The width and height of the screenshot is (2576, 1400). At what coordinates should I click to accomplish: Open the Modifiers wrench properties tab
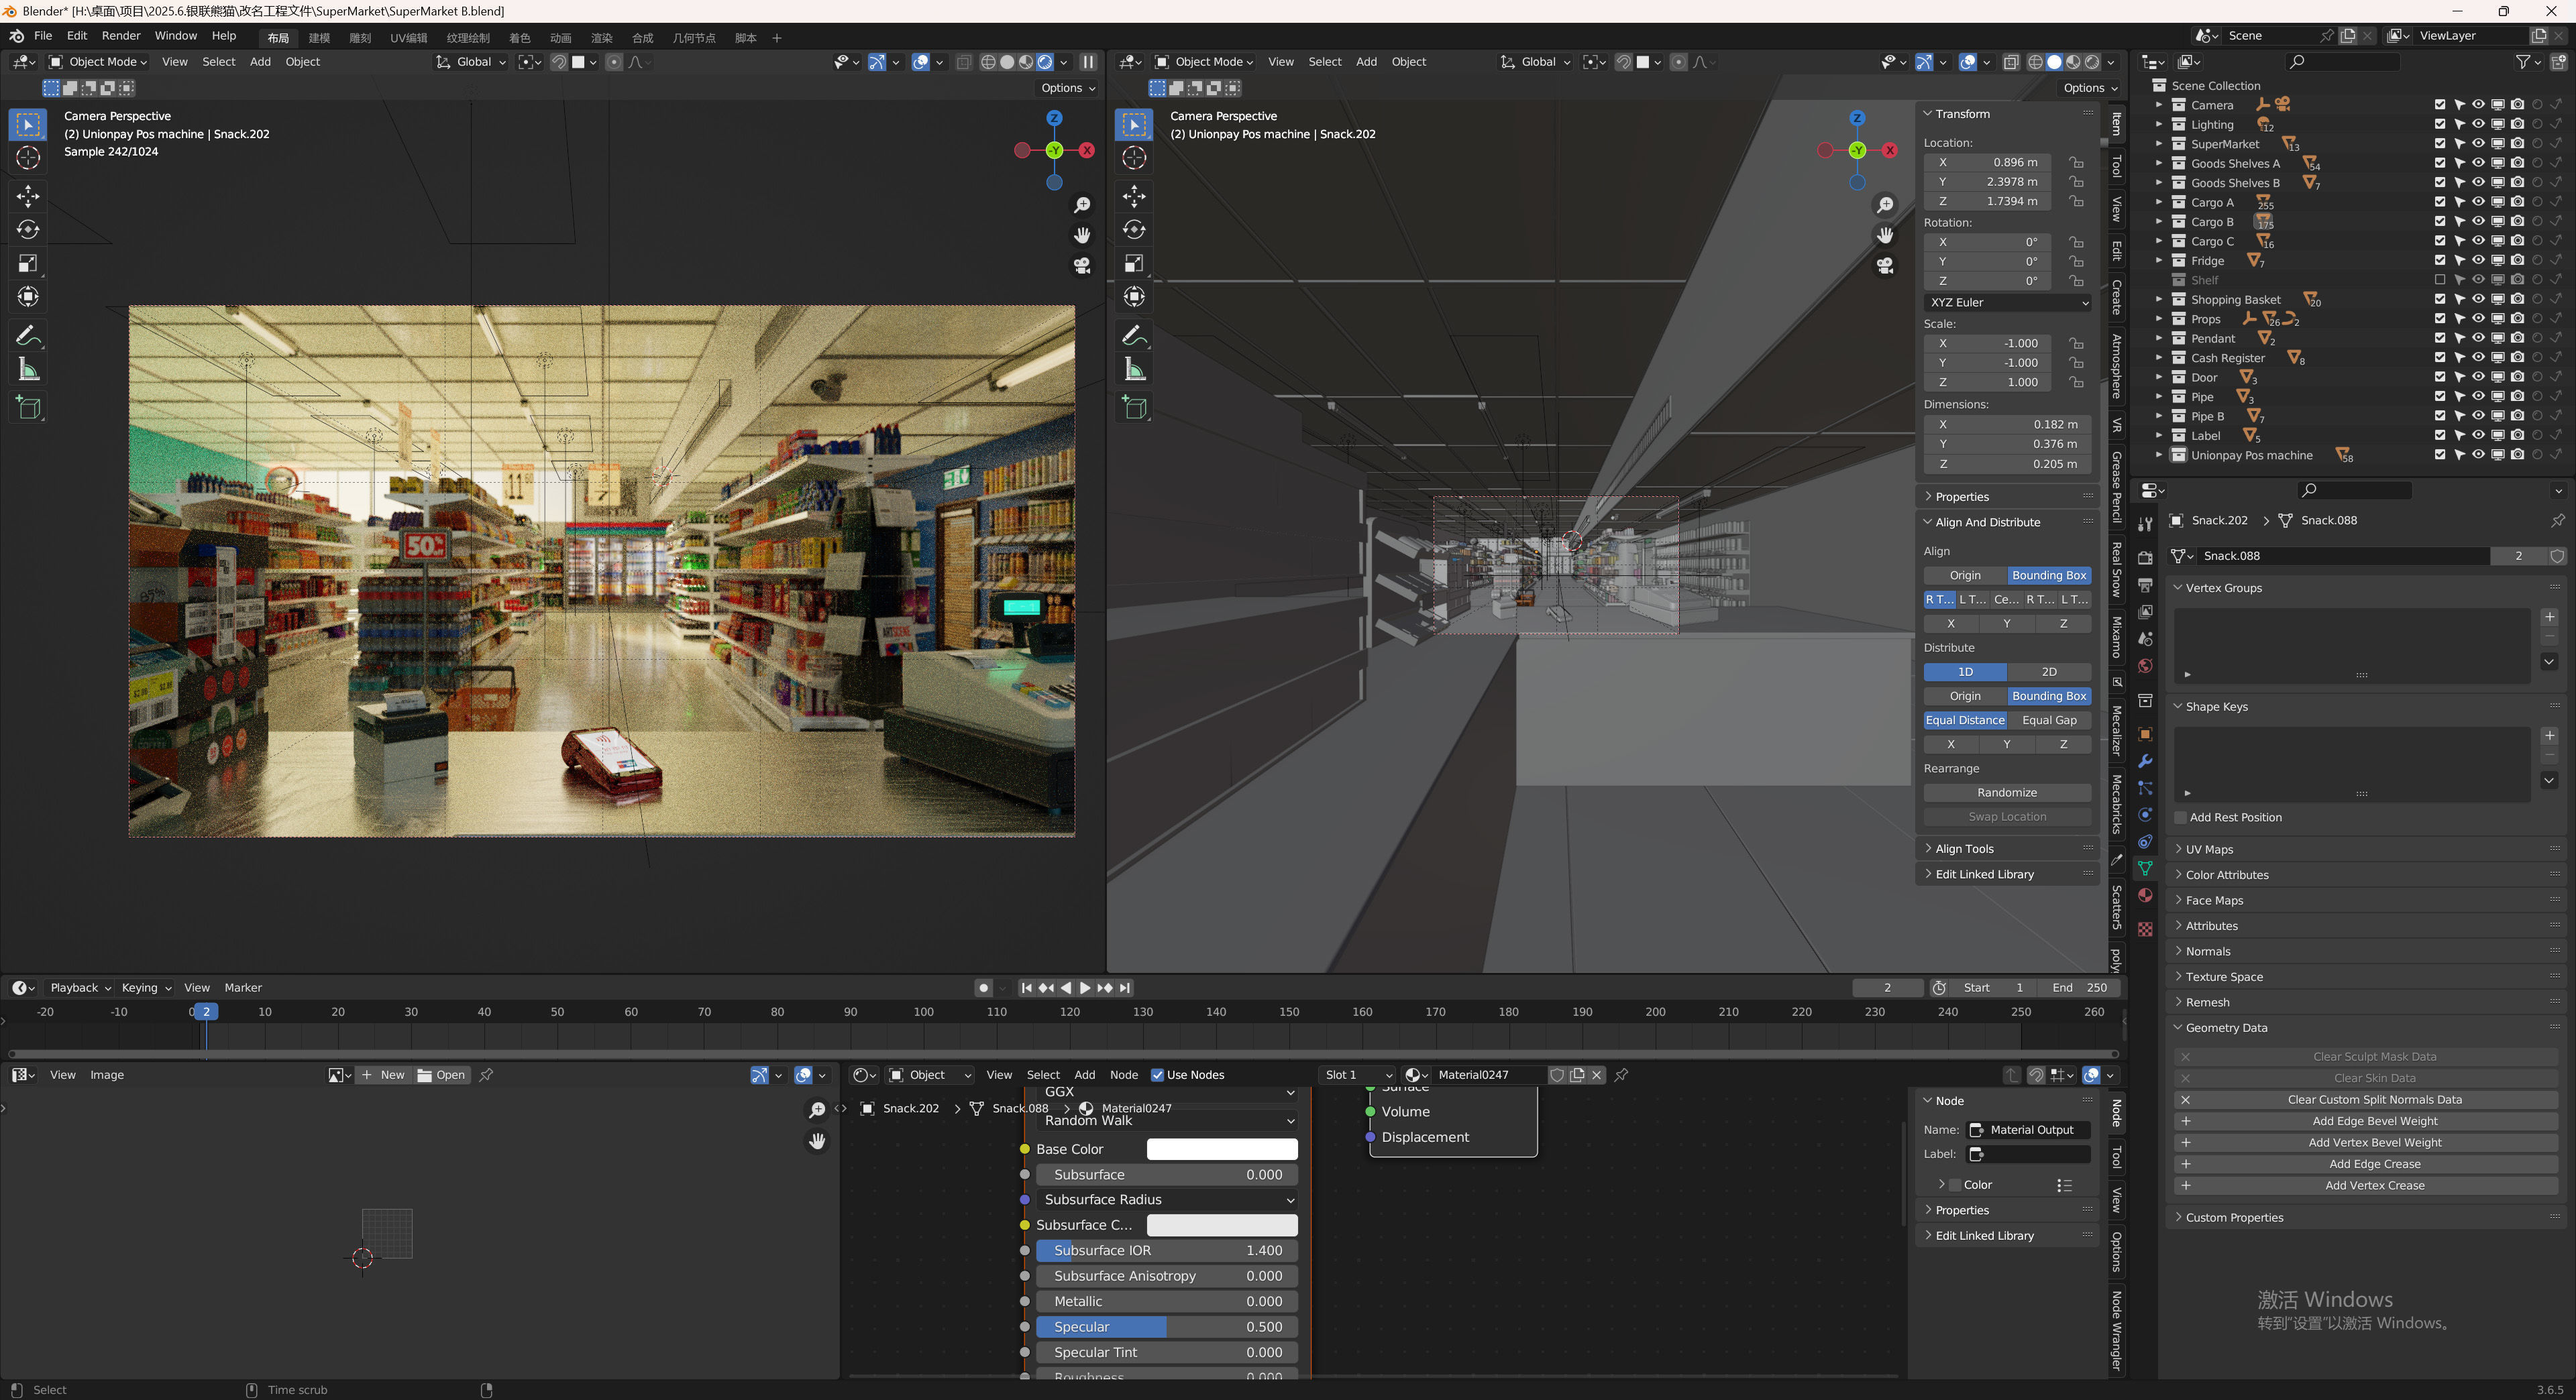click(2145, 762)
